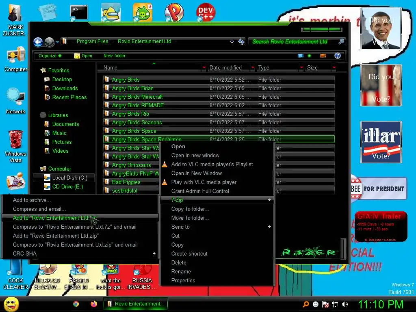The height and width of the screenshot is (312, 416).
Task: Select the Angry Birds REMADE folder
Action: [x=219, y=105]
